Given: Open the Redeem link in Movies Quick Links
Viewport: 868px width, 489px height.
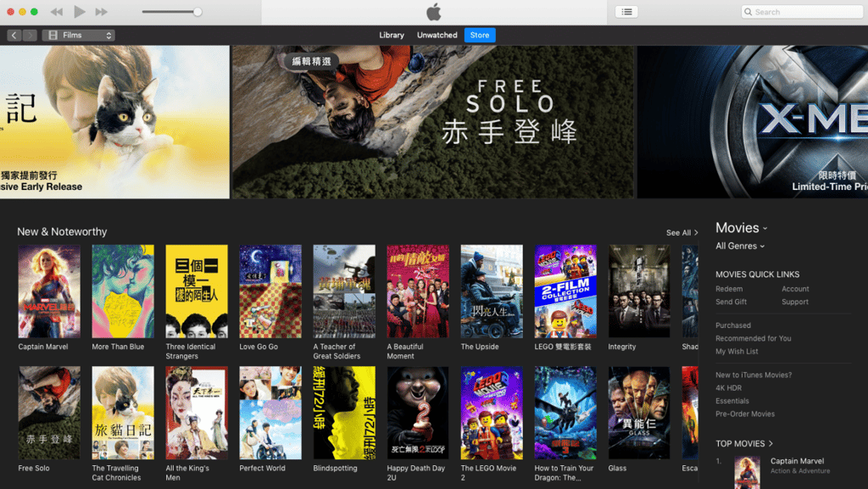Looking at the screenshot, I should pyautogui.click(x=727, y=288).
